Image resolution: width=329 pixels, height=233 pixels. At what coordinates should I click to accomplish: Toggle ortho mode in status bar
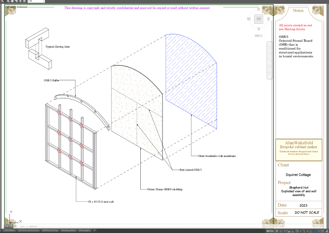click(x=293, y=231)
